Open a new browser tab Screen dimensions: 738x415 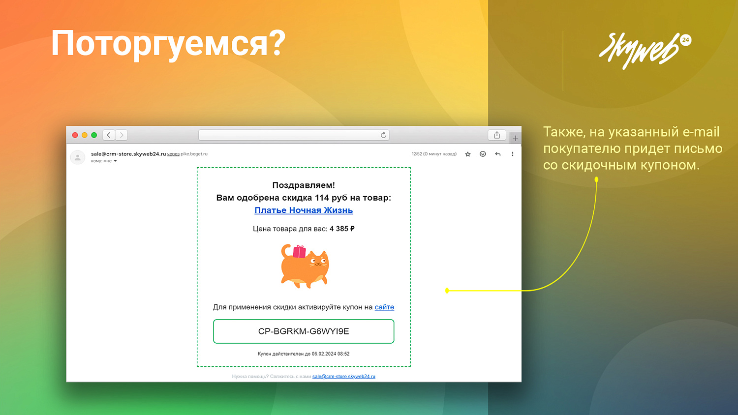[x=515, y=138]
